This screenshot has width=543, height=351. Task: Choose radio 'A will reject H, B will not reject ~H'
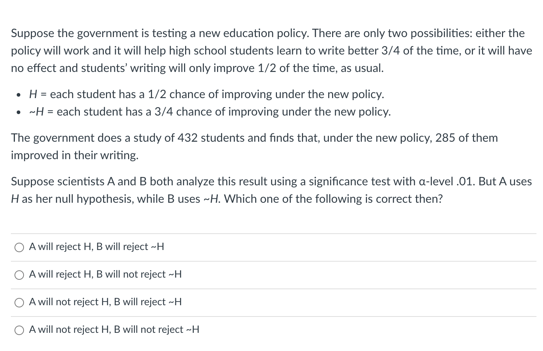tap(19, 275)
